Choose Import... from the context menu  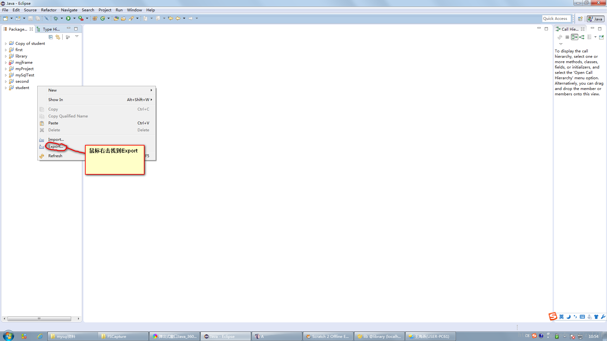pyautogui.click(x=97, y=140)
